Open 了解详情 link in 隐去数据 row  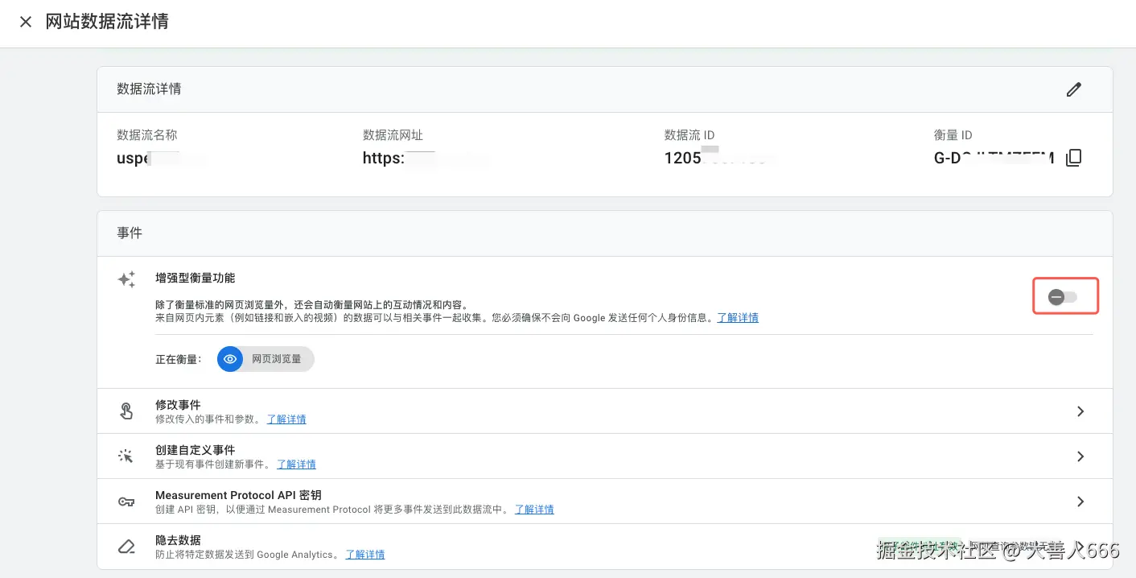(365, 555)
